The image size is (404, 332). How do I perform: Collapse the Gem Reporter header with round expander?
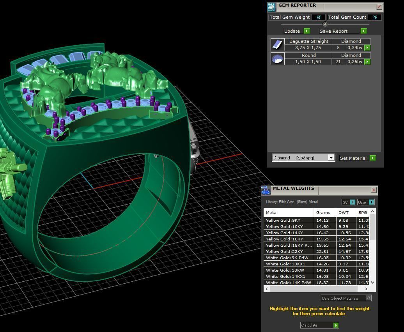coord(325,24)
